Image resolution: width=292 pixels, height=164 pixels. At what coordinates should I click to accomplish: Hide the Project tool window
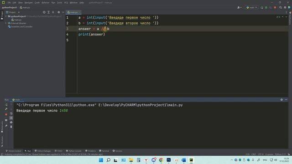[x=63, y=12]
